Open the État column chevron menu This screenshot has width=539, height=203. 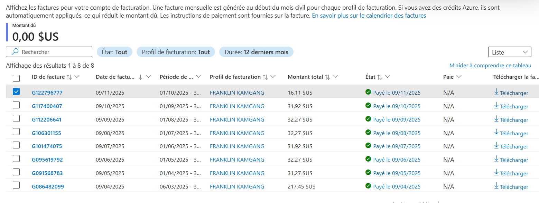pyautogui.click(x=387, y=77)
